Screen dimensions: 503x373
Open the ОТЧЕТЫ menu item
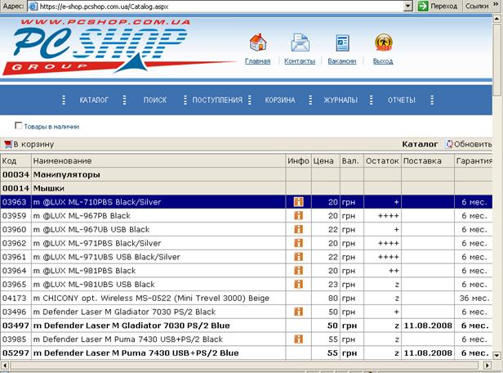pos(401,101)
